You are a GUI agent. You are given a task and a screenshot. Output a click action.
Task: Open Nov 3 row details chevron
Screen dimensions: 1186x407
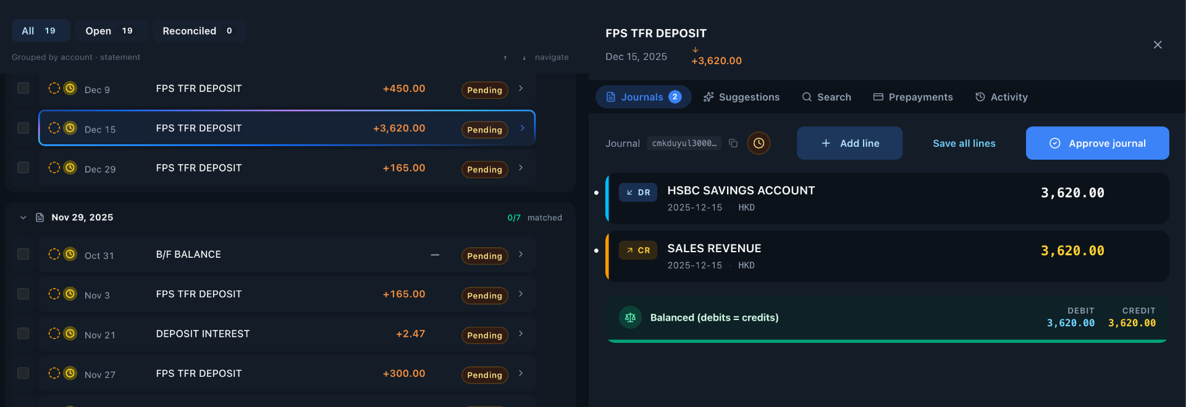pos(521,294)
